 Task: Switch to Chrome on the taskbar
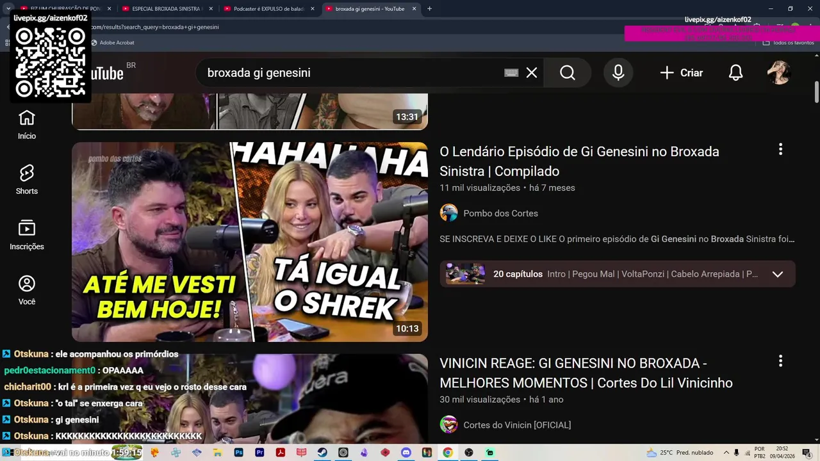[448, 453]
